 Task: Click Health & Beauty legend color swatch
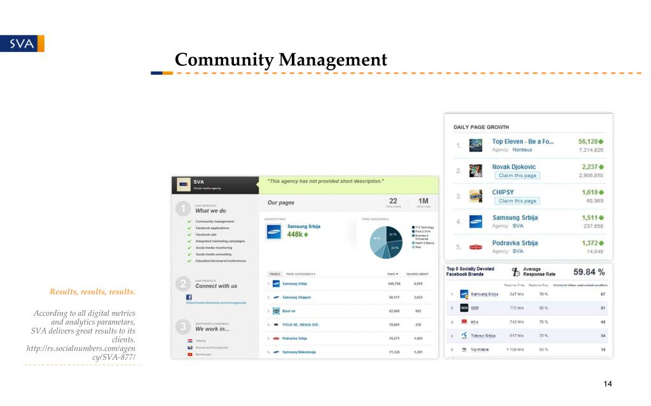(x=413, y=243)
